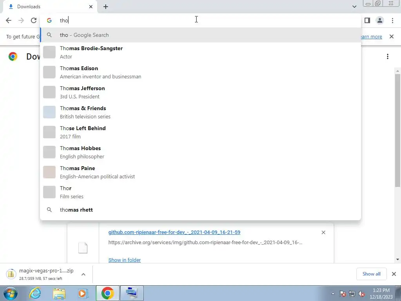Click the page vertical scrollbar thumb
Screen dimensions: 401x301
[x=398, y=131]
